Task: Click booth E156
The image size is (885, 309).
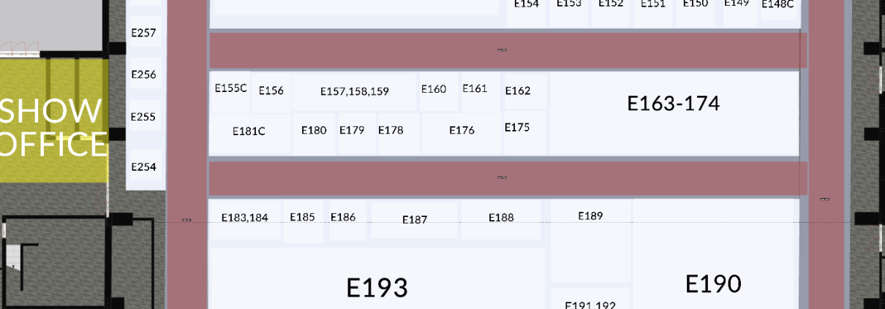Action: click(271, 91)
